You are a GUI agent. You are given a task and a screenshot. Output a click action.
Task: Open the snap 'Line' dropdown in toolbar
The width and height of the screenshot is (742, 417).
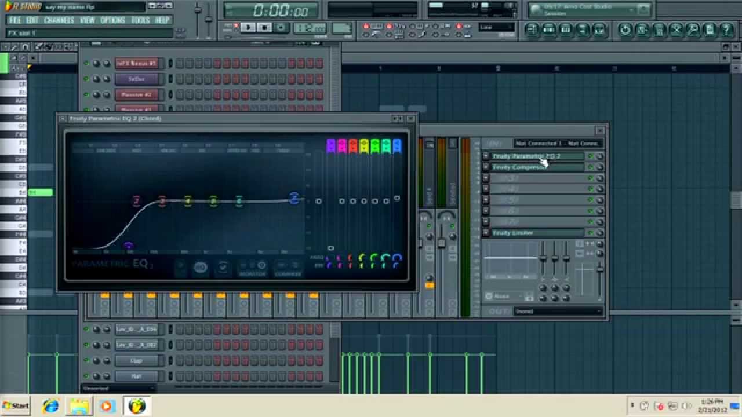click(496, 27)
